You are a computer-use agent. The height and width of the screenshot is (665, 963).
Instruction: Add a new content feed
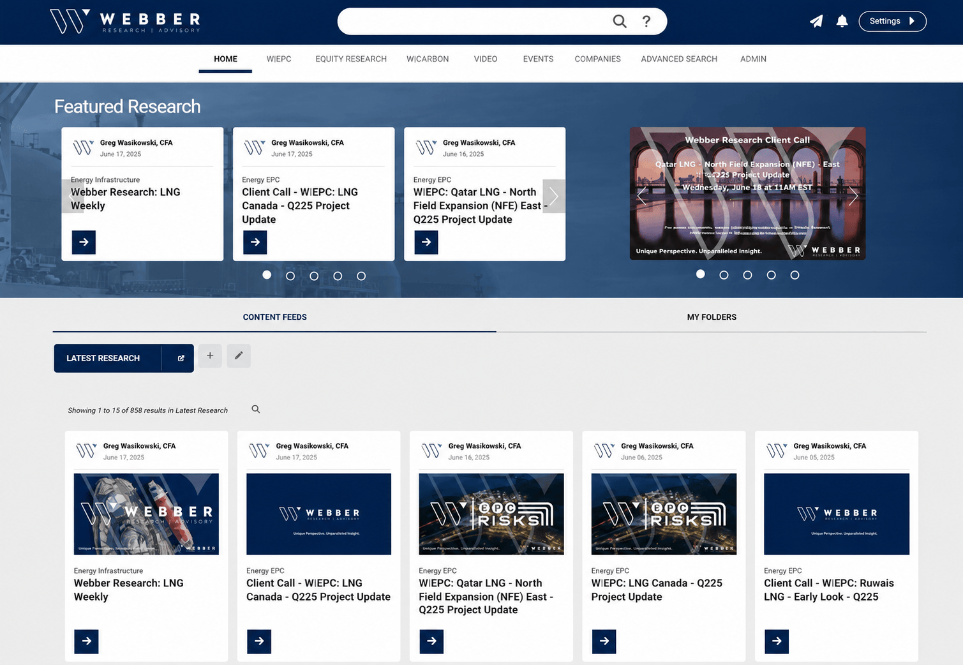[210, 355]
